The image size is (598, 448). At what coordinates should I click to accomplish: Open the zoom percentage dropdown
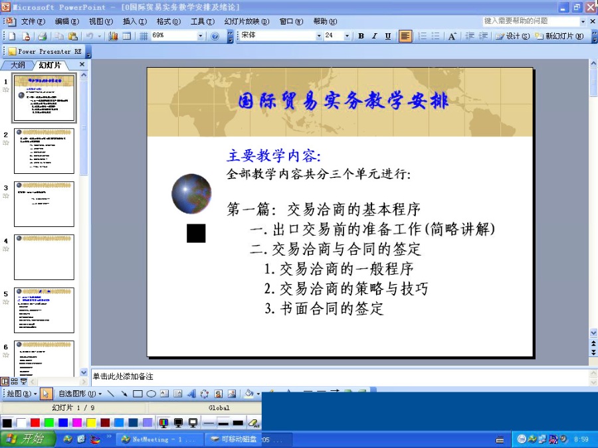200,36
